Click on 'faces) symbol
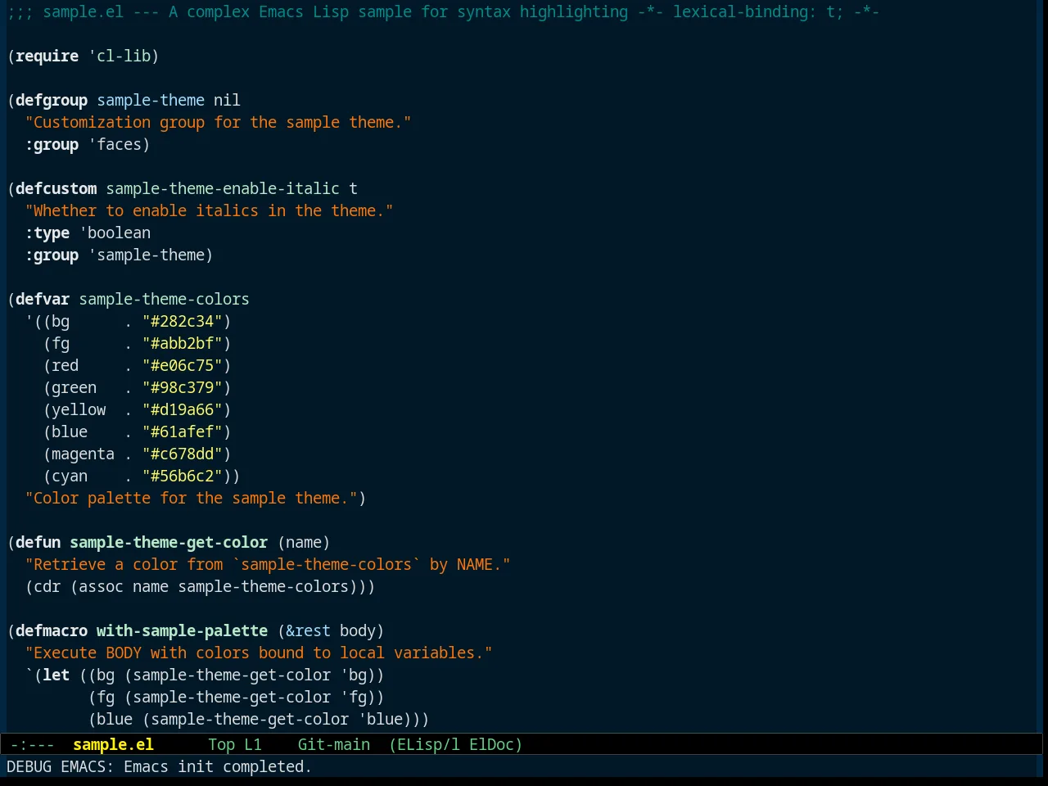 [x=120, y=144]
